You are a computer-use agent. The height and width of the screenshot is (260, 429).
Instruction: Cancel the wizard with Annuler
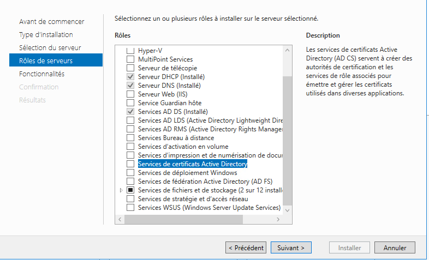coord(395,247)
